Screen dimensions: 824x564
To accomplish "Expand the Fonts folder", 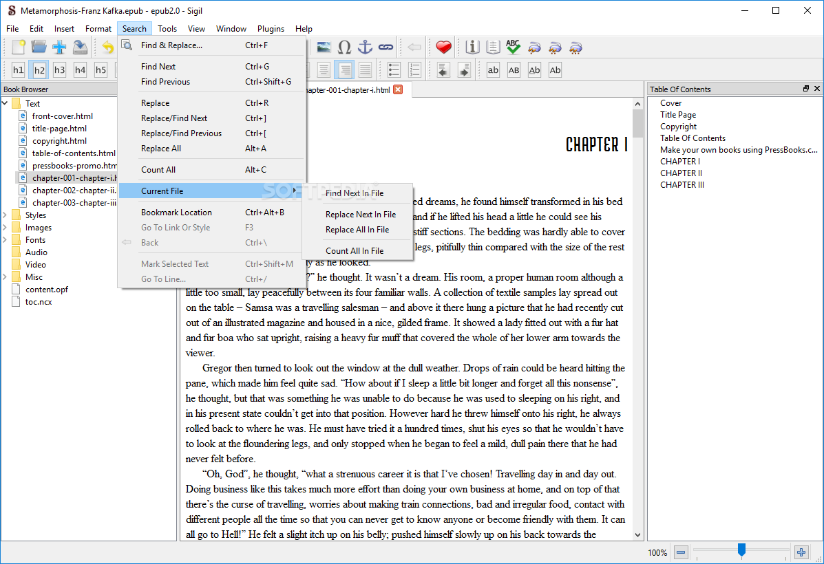I will [5, 239].
